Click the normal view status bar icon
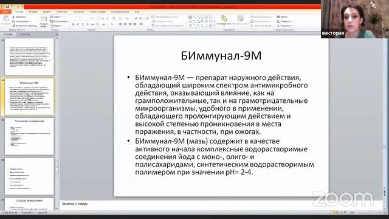This screenshot has height=219, width=389. pos(334,212)
